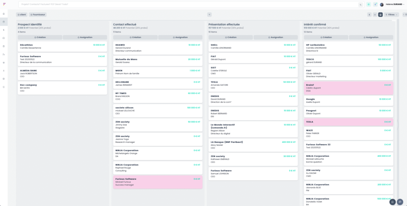Image resolution: width=407 pixels, height=206 pixels.
Task: Click the green circular icon beside the bell
Action: coord(368,4)
